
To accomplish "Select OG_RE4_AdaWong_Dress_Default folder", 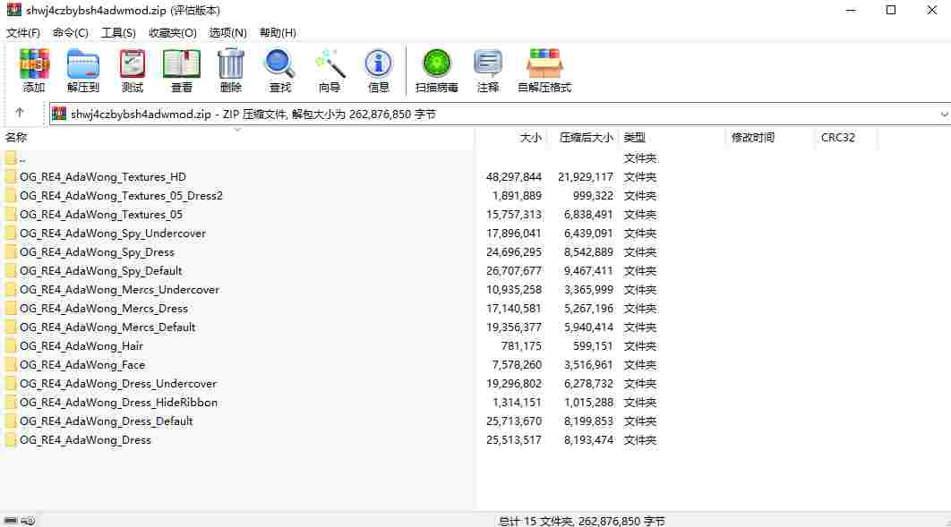I will click(x=107, y=421).
